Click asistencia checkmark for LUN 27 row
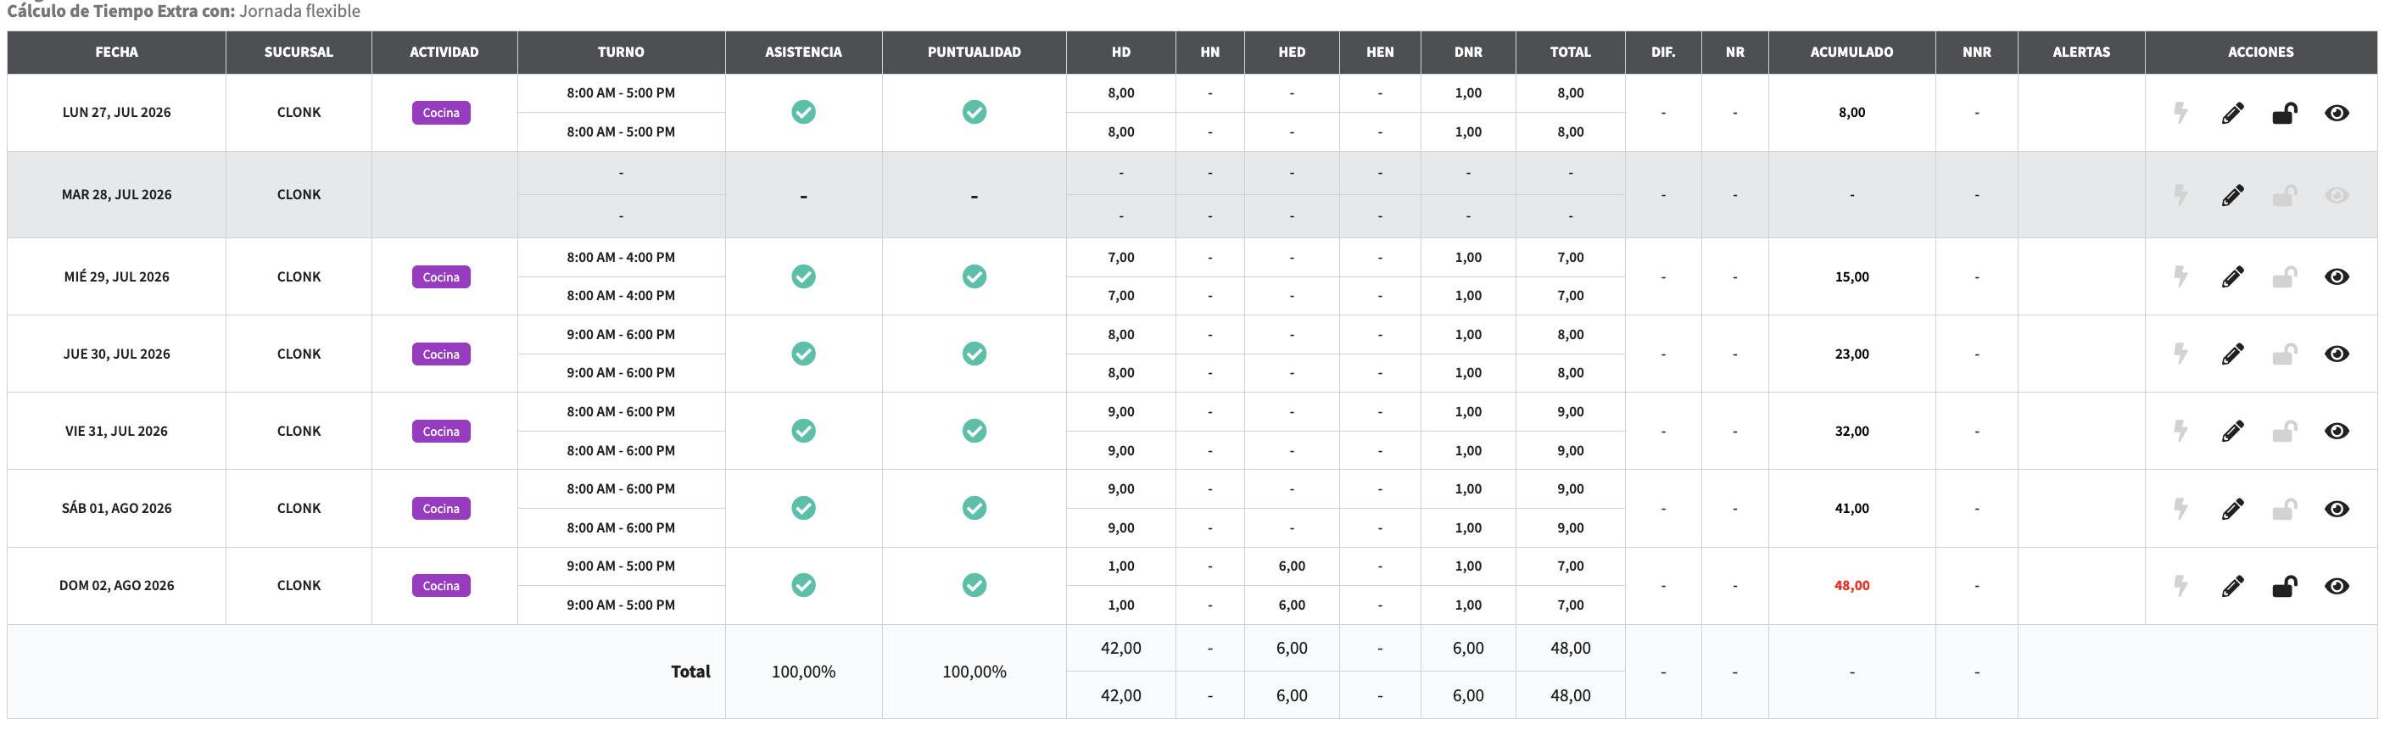 [803, 112]
